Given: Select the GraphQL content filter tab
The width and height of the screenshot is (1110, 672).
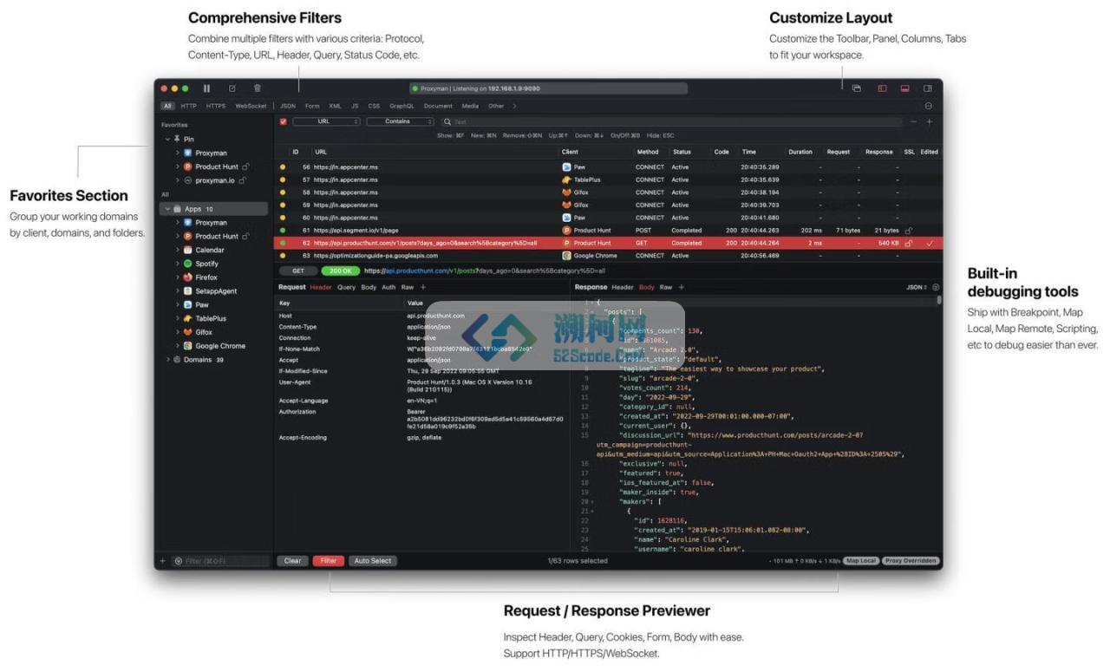Looking at the screenshot, I should click(x=402, y=106).
